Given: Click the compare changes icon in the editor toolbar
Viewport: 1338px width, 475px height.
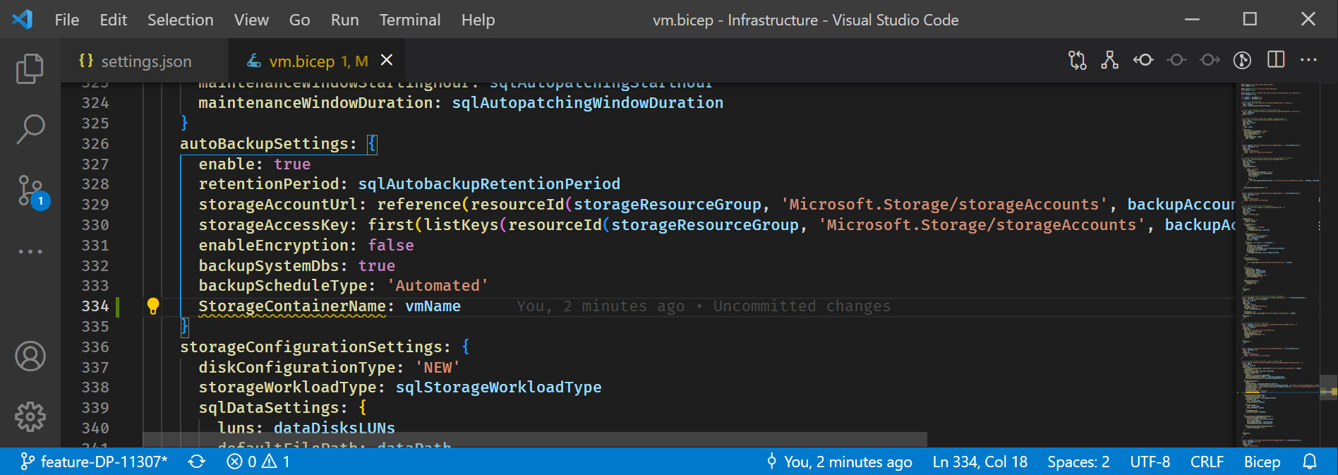Looking at the screenshot, I should pyautogui.click(x=1078, y=61).
